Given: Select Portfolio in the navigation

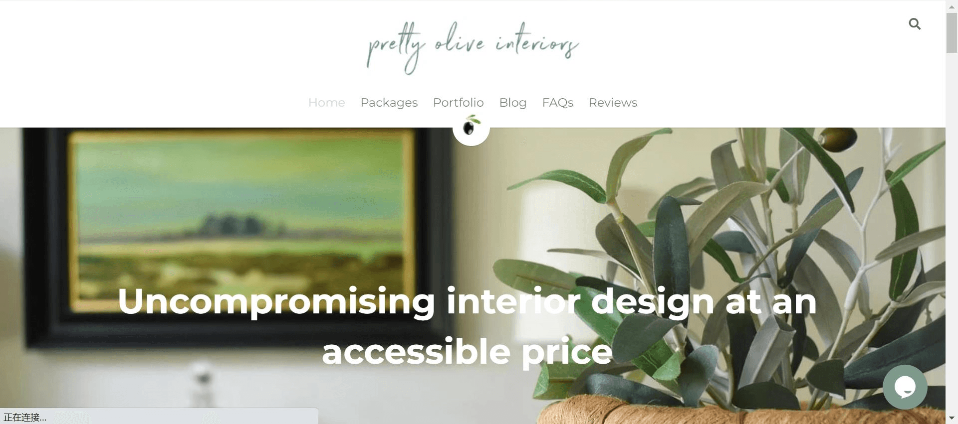Looking at the screenshot, I should tap(459, 103).
